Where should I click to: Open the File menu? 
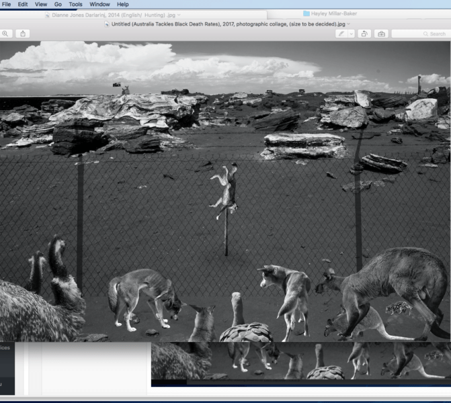point(7,4)
